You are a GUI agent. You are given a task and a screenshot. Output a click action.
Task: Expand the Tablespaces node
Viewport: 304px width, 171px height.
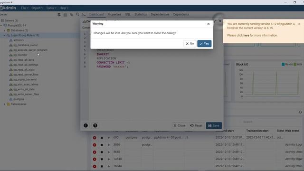click(4, 104)
